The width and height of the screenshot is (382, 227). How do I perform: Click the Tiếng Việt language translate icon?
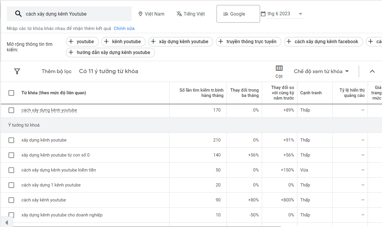[x=179, y=14]
